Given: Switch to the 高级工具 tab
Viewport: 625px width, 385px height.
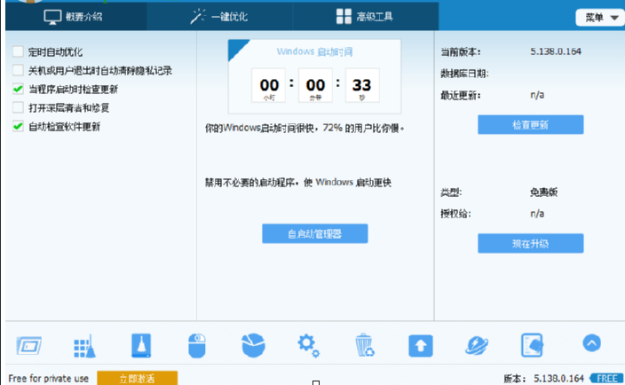Looking at the screenshot, I should click(x=366, y=16).
